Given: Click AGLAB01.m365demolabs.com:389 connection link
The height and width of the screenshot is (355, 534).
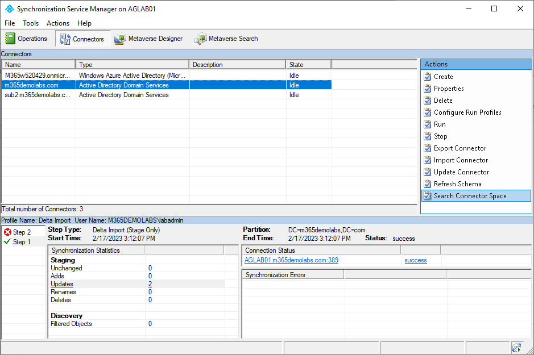Looking at the screenshot, I should click(x=291, y=260).
